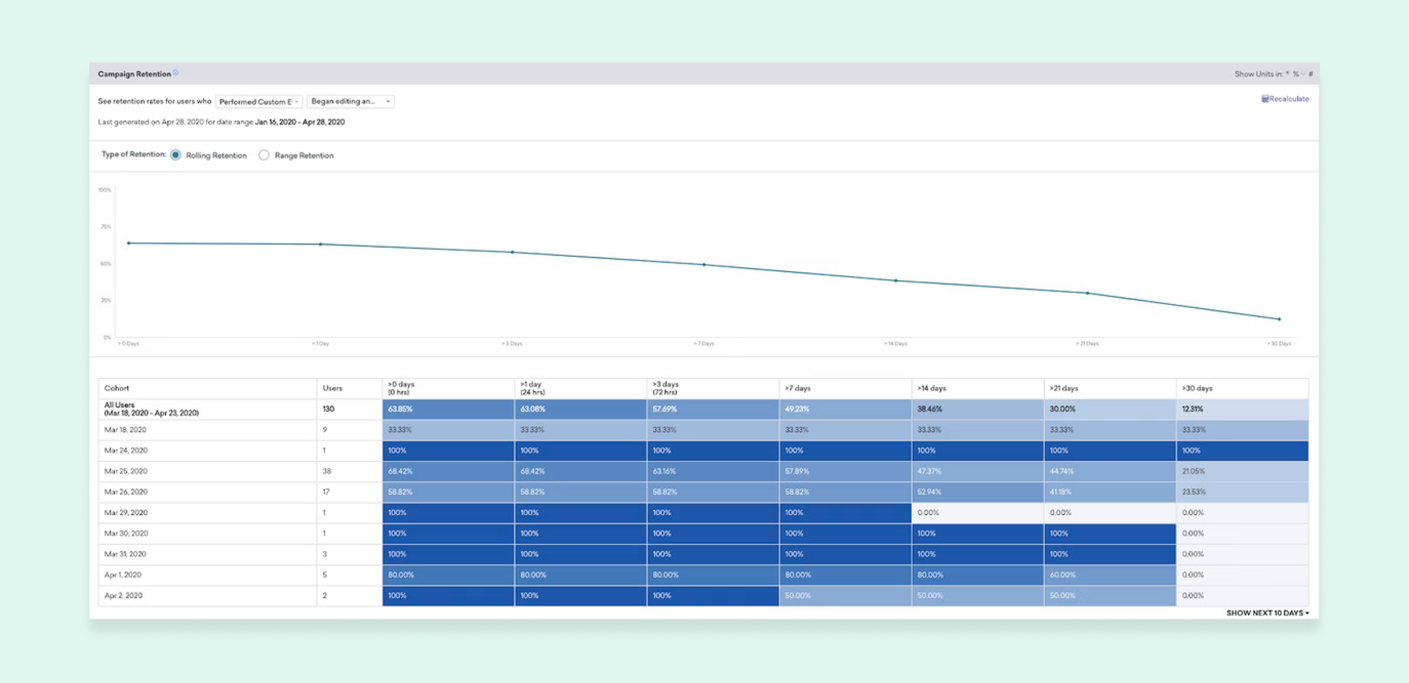The width and height of the screenshot is (1409, 683).
Task: Open the Performed Custom Event dropdown
Action: tap(258, 102)
